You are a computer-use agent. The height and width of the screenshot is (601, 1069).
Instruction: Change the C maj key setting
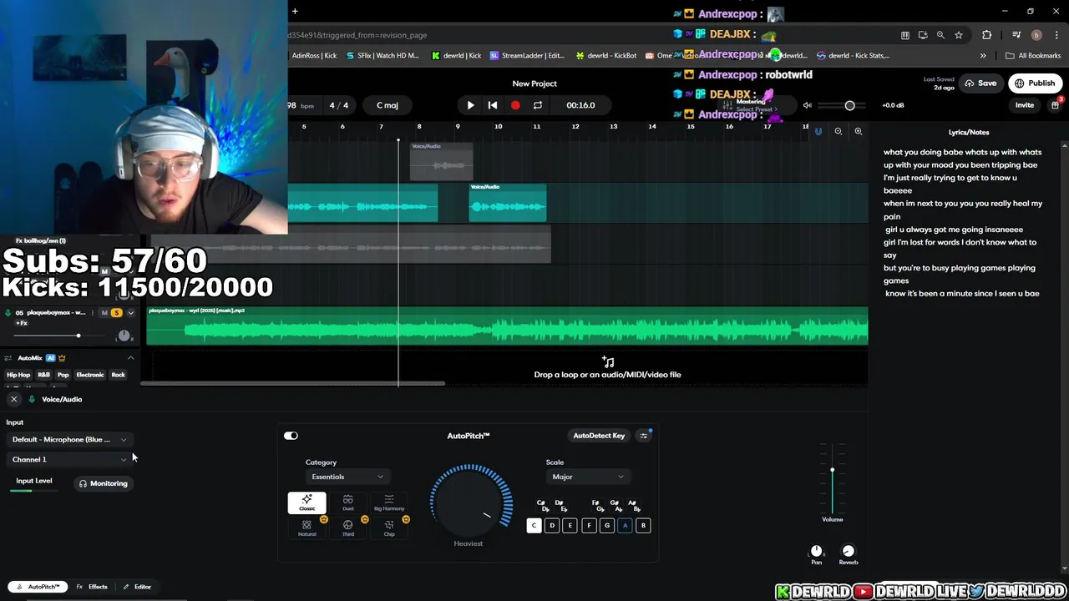click(x=388, y=105)
